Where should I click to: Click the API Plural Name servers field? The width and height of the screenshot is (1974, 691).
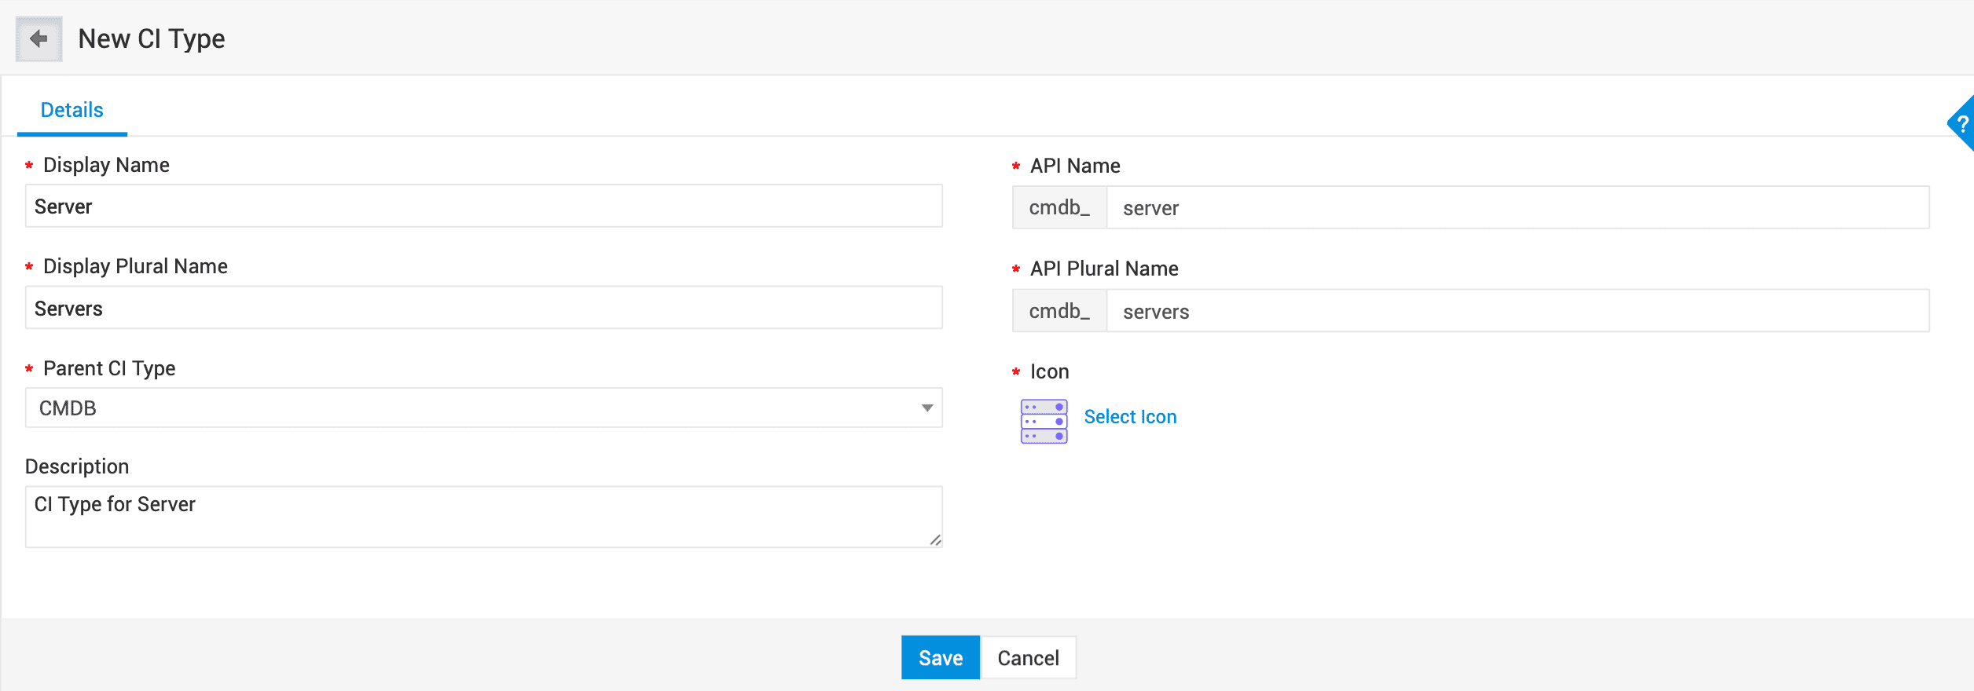pyautogui.click(x=1517, y=312)
